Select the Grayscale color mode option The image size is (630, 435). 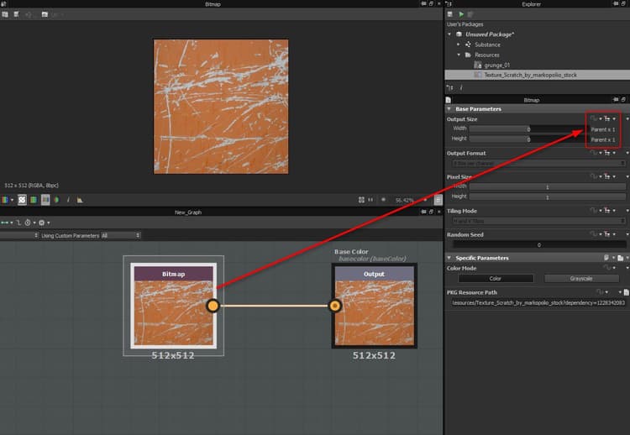(581, 278)
